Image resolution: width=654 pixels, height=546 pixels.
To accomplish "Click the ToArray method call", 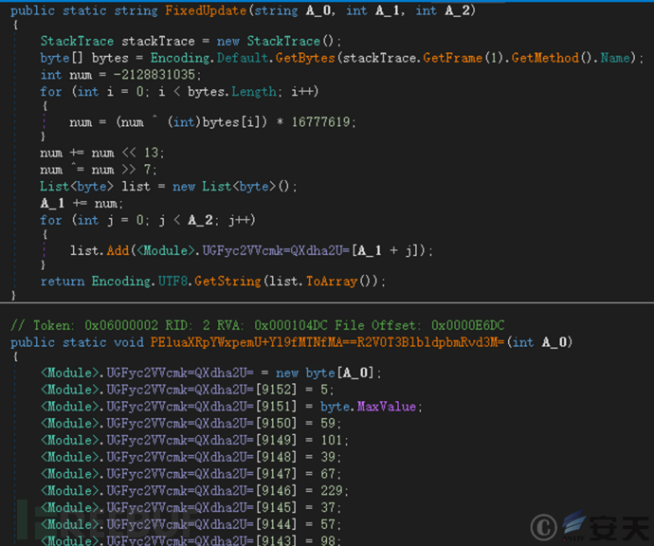I will click(x=332, y=281).
